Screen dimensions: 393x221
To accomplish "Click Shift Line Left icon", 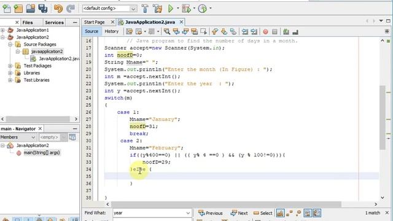I will click(x=245, y=31).
